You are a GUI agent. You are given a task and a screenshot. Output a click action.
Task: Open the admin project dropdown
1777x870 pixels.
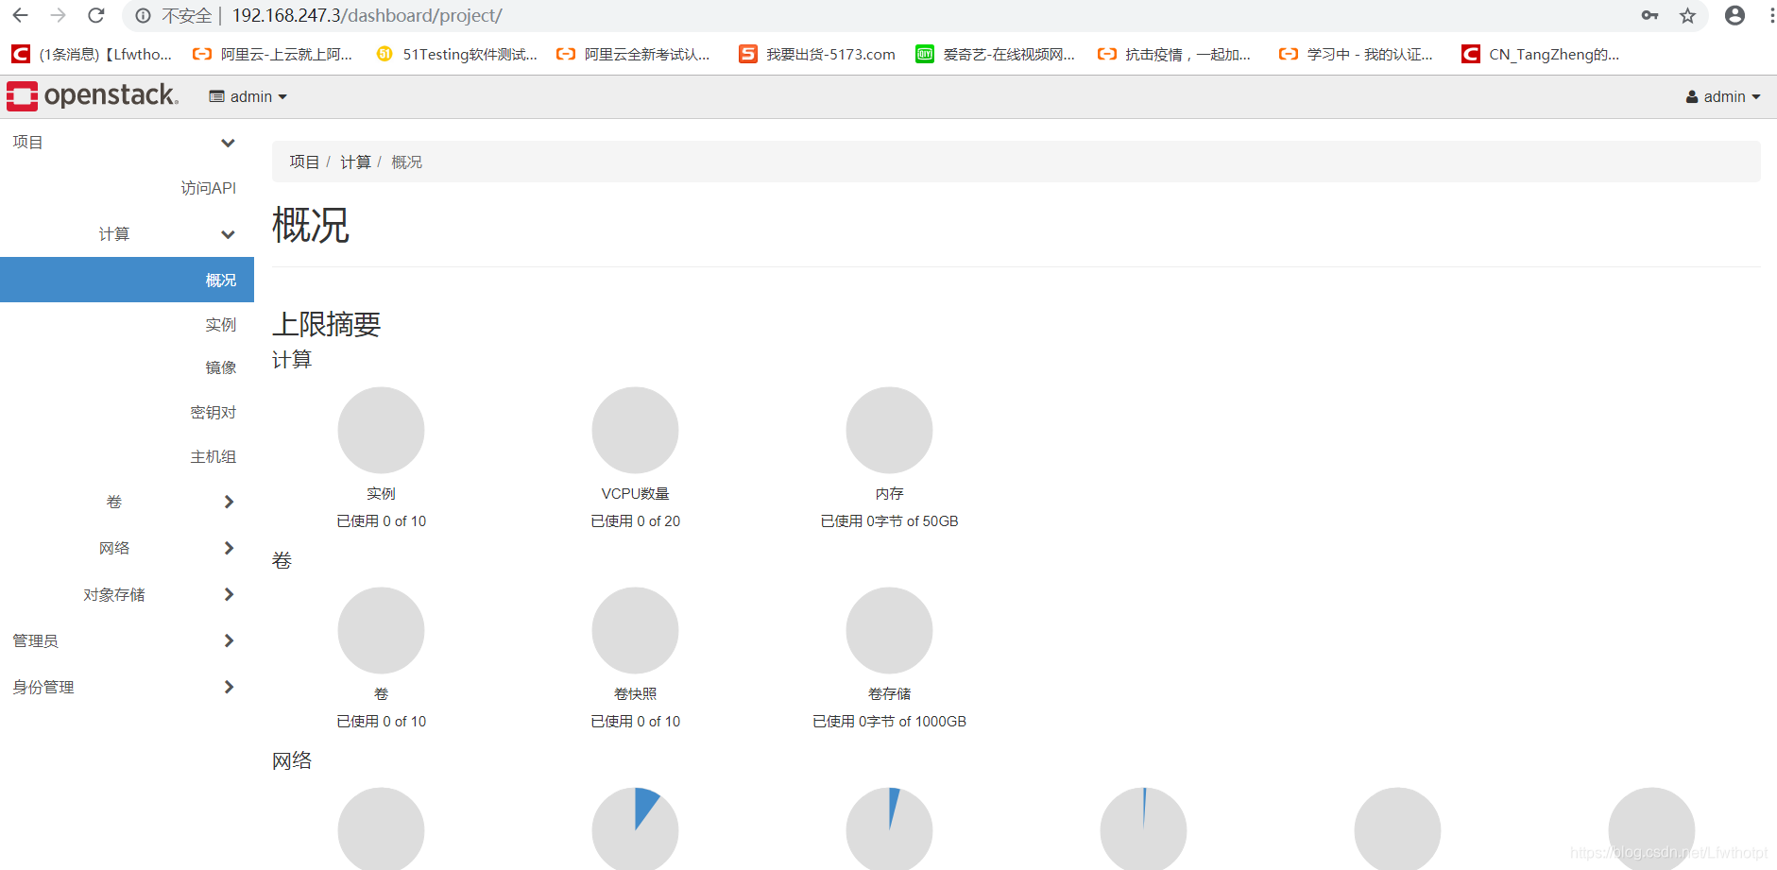coord(248,96)
